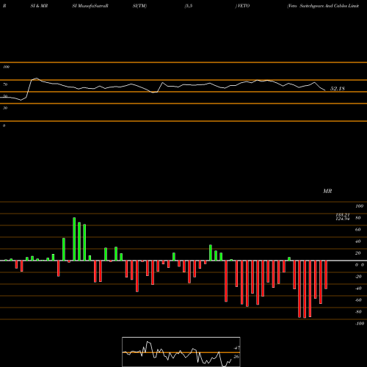Click the 'SI(TM)' header label
Image resolution: width=367 pixels, height=367 pixels.
[x=139, y=6]
